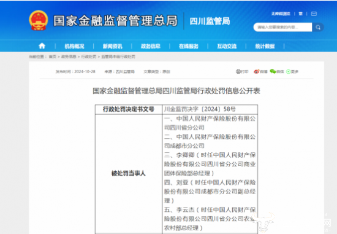Click 行政处罚 breadcrumb link
Viewport: 337px width, 234px height.
point(89,57)
